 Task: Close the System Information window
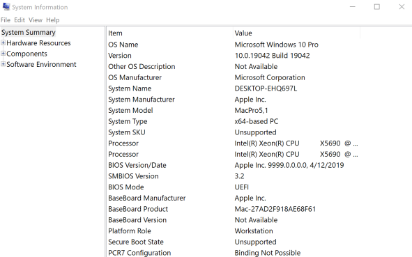(x=402, y=7)
